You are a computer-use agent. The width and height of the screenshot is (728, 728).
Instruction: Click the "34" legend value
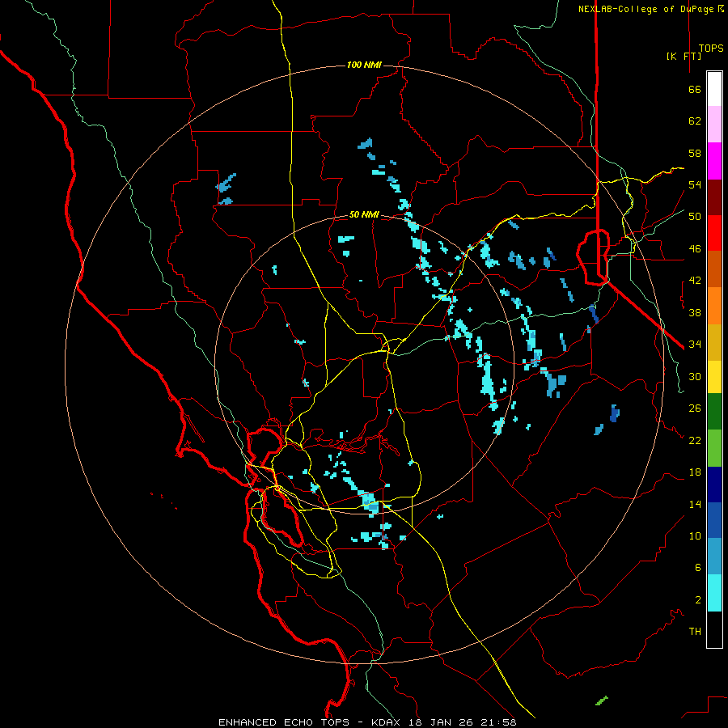click(695, 345)
